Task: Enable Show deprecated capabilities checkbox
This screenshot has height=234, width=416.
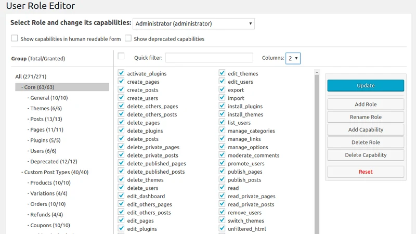Action: (128, 38)
